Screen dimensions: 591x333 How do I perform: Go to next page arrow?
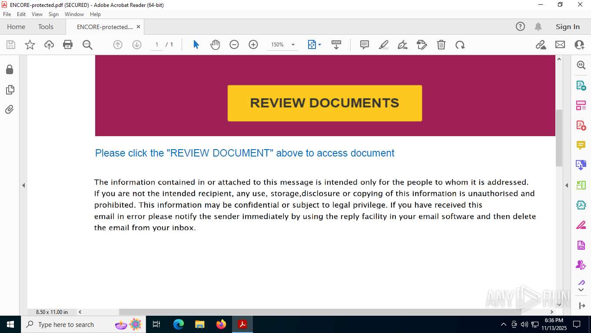[137, 45]
